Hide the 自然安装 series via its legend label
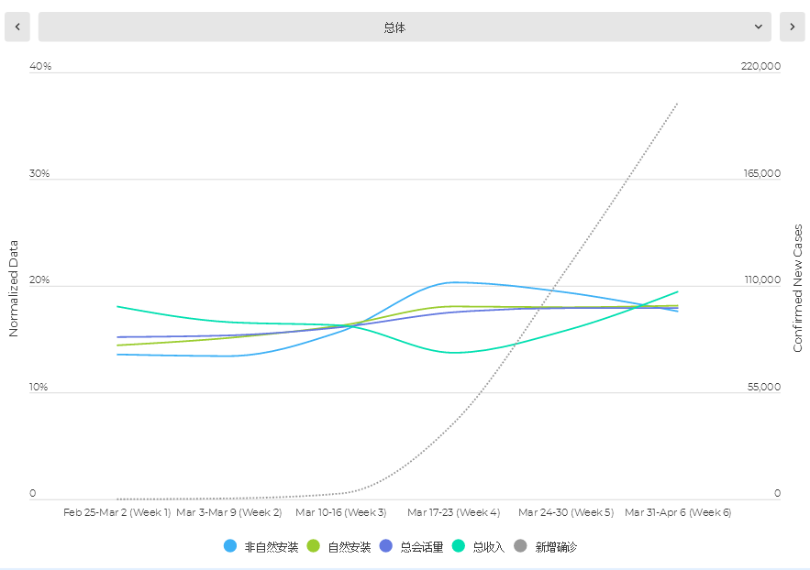 (350, 547)
